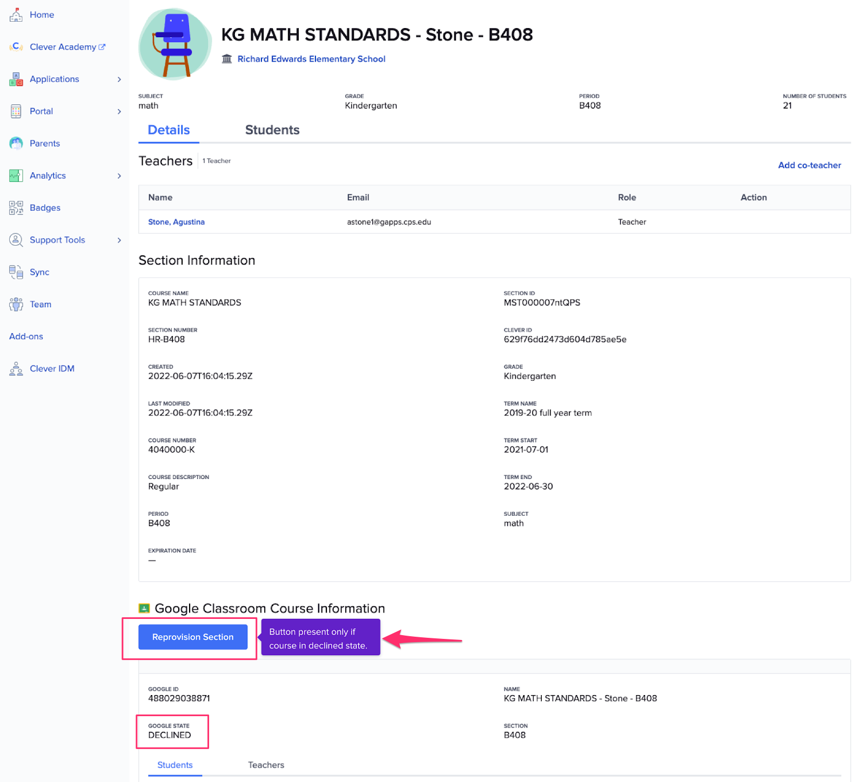The image size is (860, 782).
Task: Click the Name column header
Action: tap(160, 198)
